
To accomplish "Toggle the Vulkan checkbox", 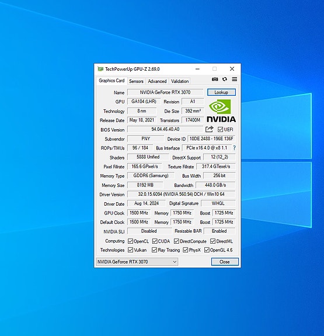I will [x=130, y=250].
